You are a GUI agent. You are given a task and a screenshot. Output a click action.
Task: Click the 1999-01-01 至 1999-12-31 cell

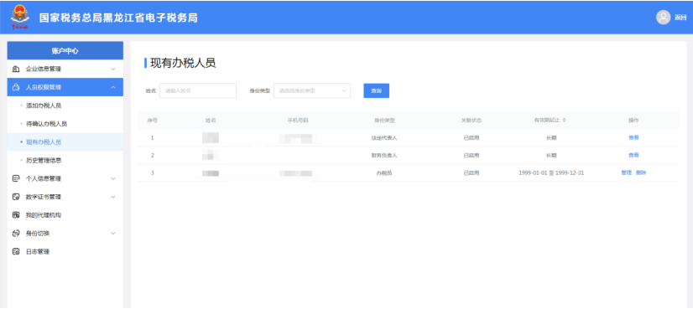[551, 172]
